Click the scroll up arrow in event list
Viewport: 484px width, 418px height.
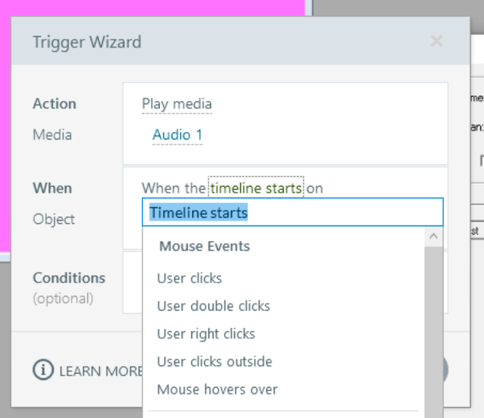pyautogui.click(x=433, y=237)
